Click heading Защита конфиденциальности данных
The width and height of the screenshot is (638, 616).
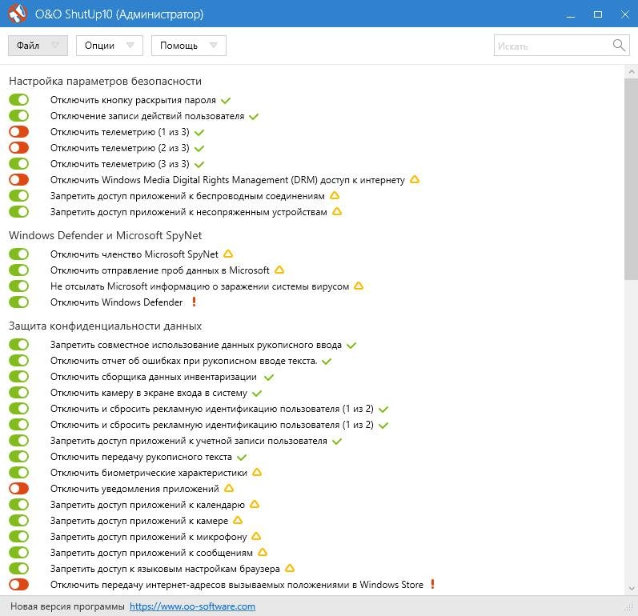(105, 326)
